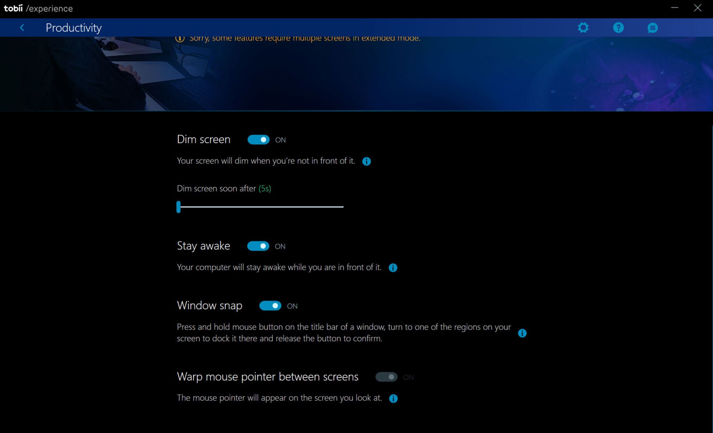Go back using the left chevron
The height and width of the screenshot is (433, 713).
[x=22, y=28]
